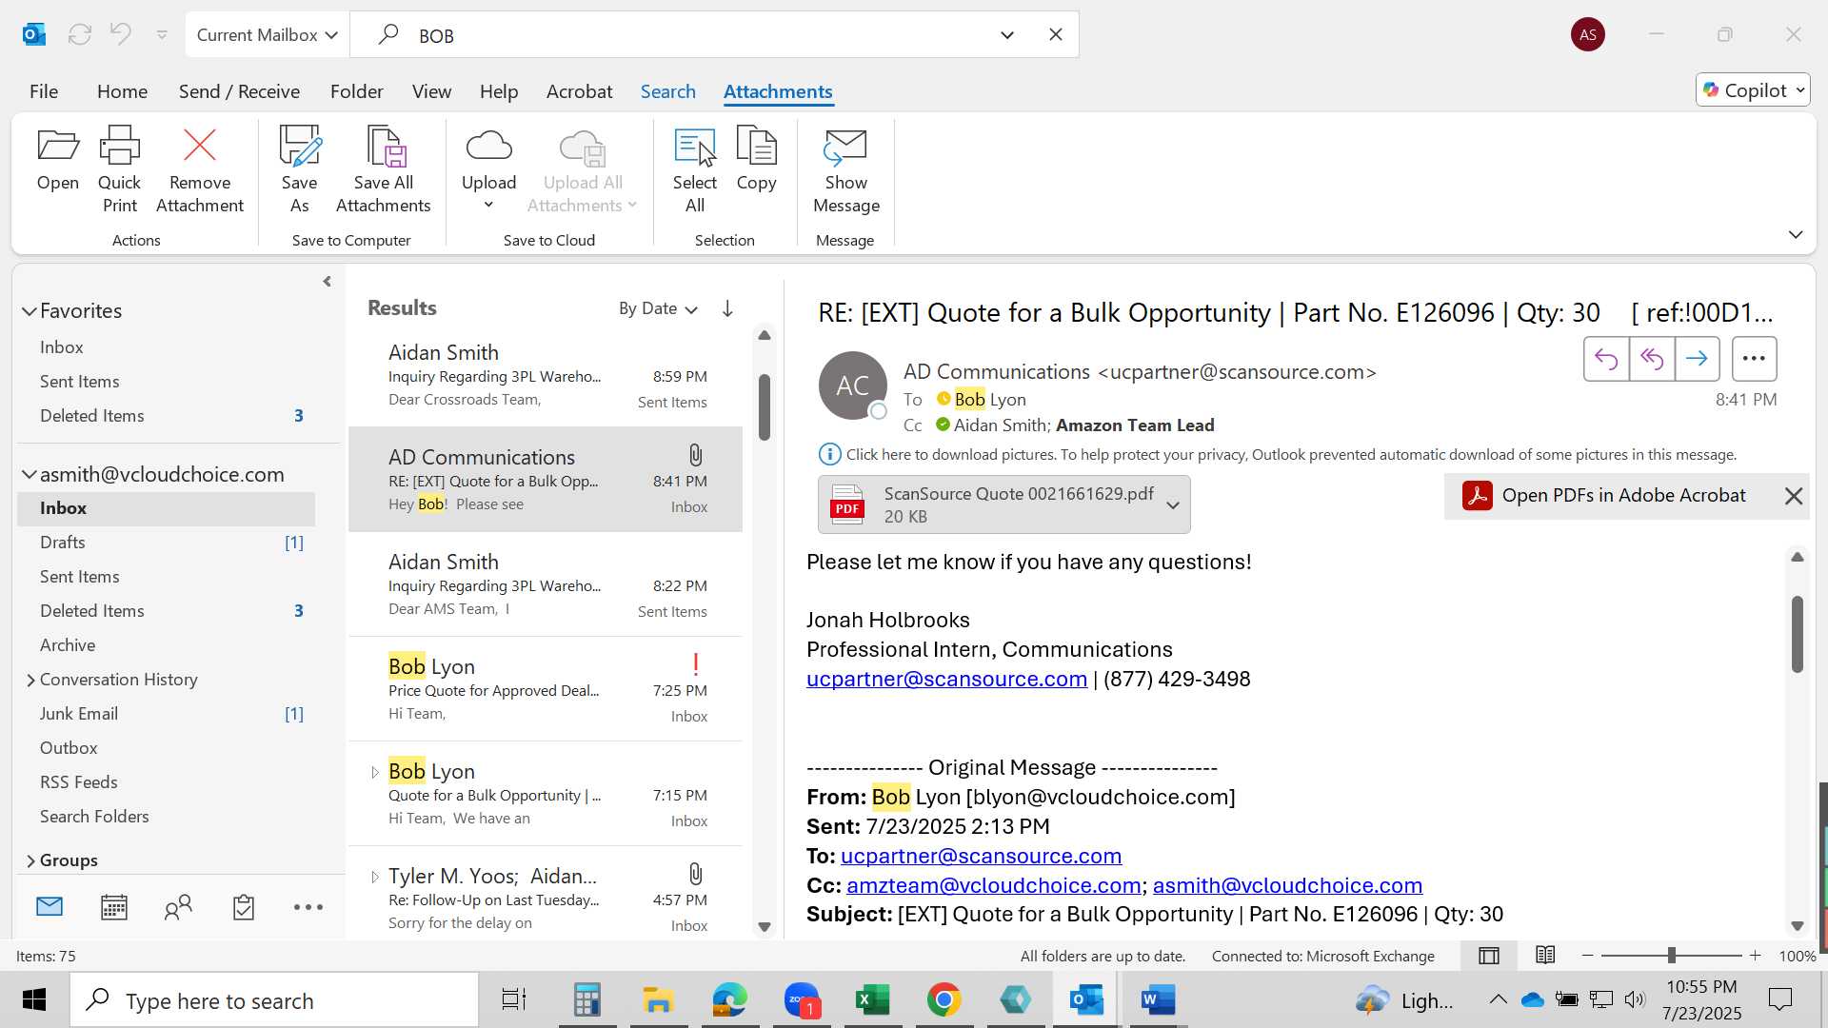Click Select All in Selection group

(x=695, y=170)
